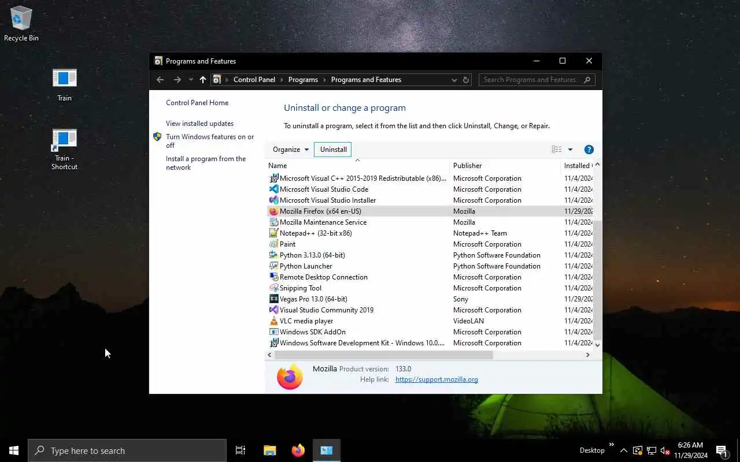Open Turn Windows features on or off

point(210,141)
